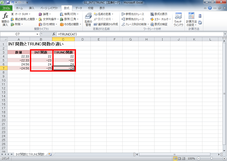Switch to Page Layout view in the status bar
Screen dimensions: 227x161
[x=179, y=159]
